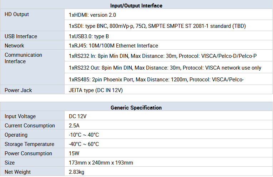
Task: Select the RJ45 Ethernet Interface text
Action: [x=113, y=46]
